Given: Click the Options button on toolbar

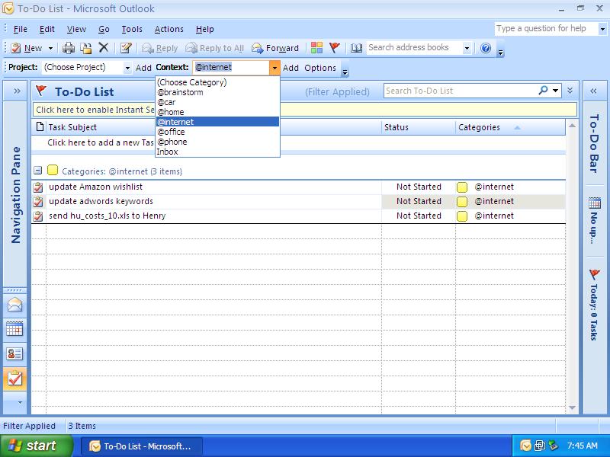Looking at the screenshot, I should tap(320, 68).
